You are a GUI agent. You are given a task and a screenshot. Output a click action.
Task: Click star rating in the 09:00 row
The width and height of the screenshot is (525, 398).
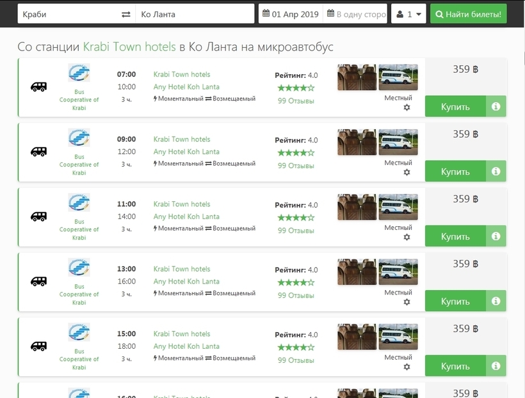(296, 153)
